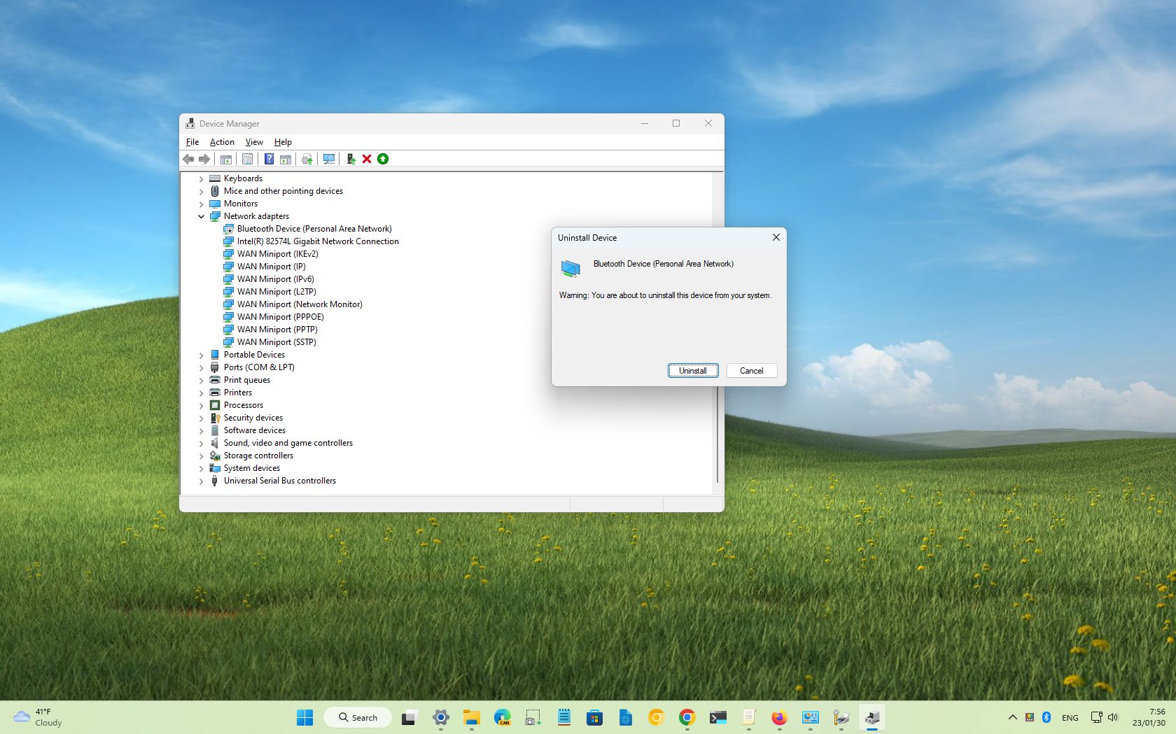Open Settings gear on taskbar
The width and height of the screenshot is (1176, 734).
[x=440, y=717]
